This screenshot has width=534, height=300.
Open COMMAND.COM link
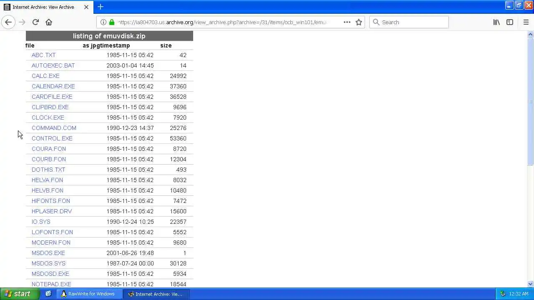click(54, 128)
